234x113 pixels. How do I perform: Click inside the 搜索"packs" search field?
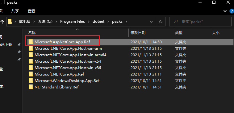point(200,22)
